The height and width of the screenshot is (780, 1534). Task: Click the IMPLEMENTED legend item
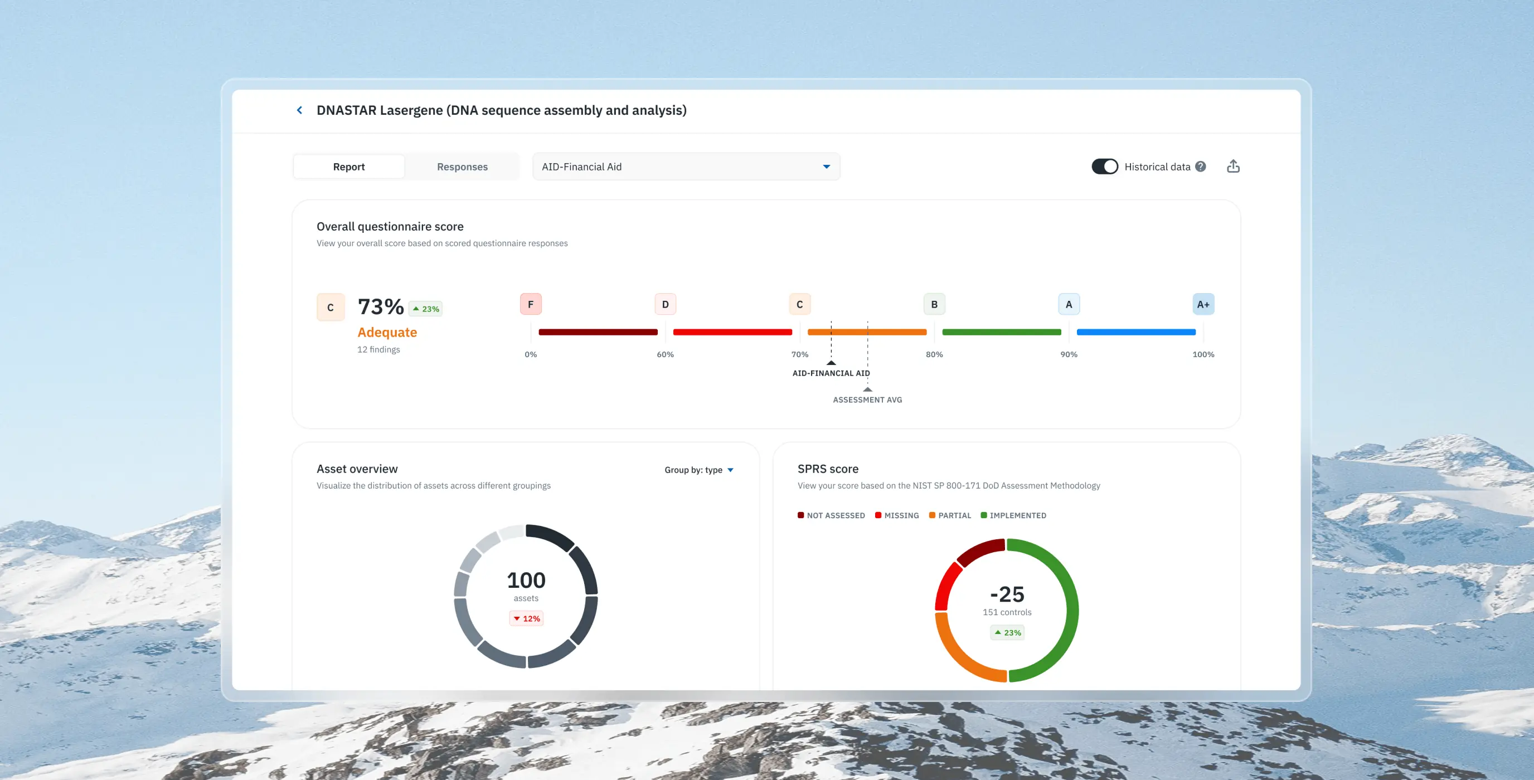click(x=1013, y=515)
